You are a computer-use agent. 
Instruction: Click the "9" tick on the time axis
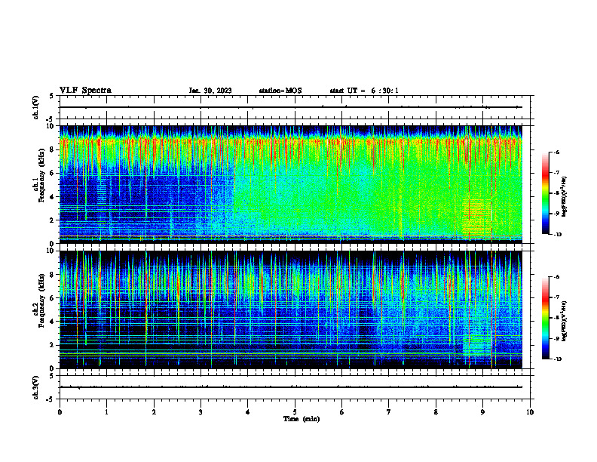[x=482, y=412]
